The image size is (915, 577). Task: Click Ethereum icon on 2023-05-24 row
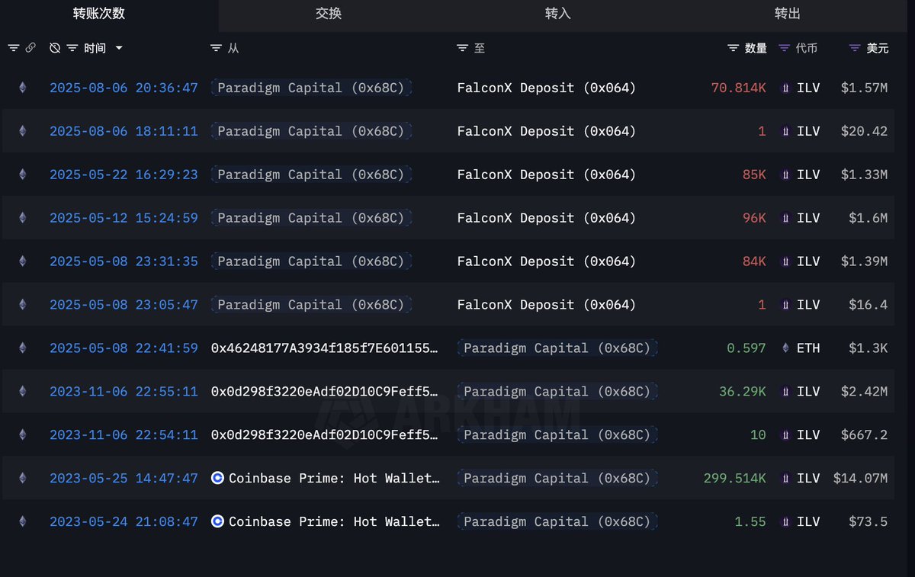click(22, 522)
